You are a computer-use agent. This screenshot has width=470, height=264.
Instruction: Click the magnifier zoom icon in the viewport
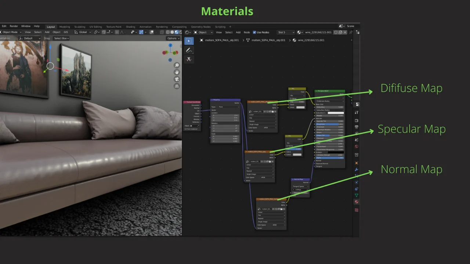177,65
